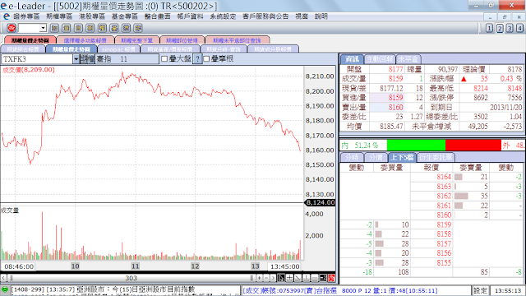This screenshot has height=296, width=526.
Task: Select the 分時 tab
Action: click(352, 157)
